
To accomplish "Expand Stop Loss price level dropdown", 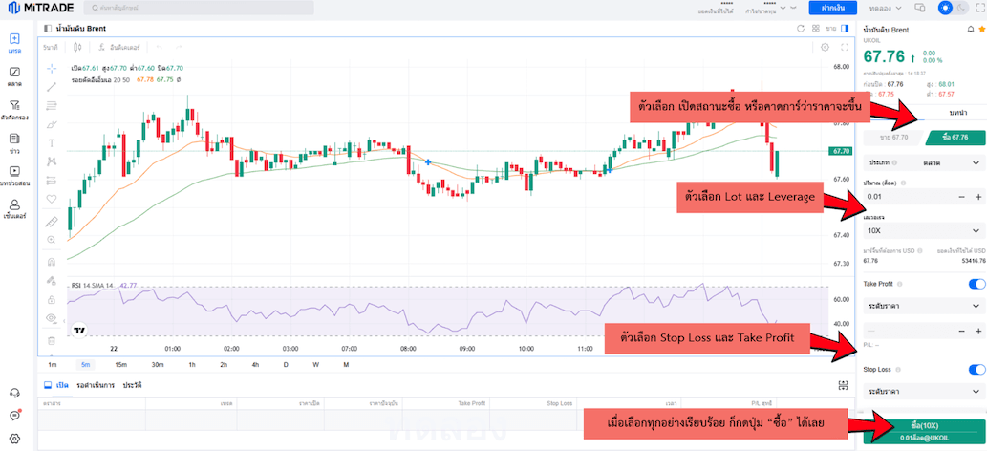I will [923, 391].
